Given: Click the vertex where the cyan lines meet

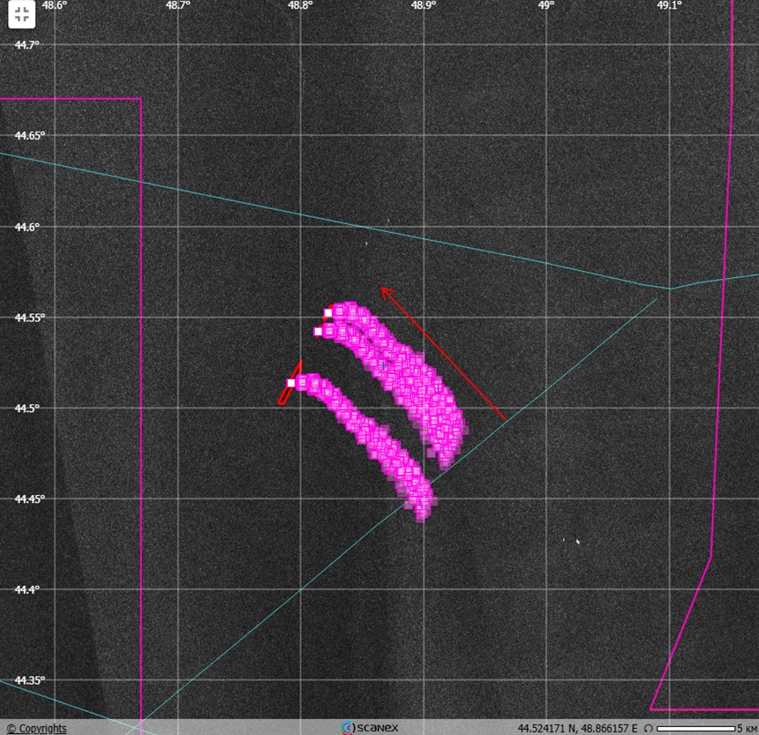Looking at the screenshot, I should point(669,289).
